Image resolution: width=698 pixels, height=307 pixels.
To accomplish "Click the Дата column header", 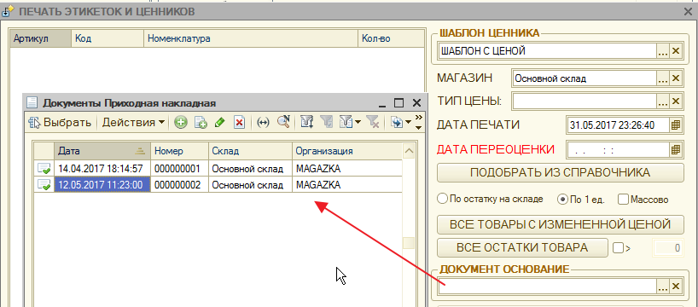I will pos(102,151).
